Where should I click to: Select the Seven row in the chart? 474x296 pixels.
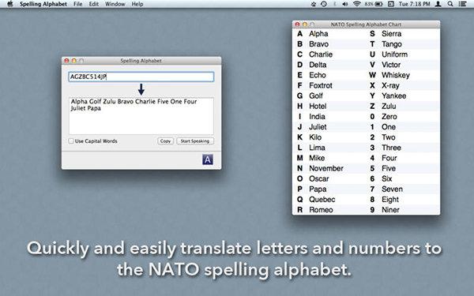[403, 189]
